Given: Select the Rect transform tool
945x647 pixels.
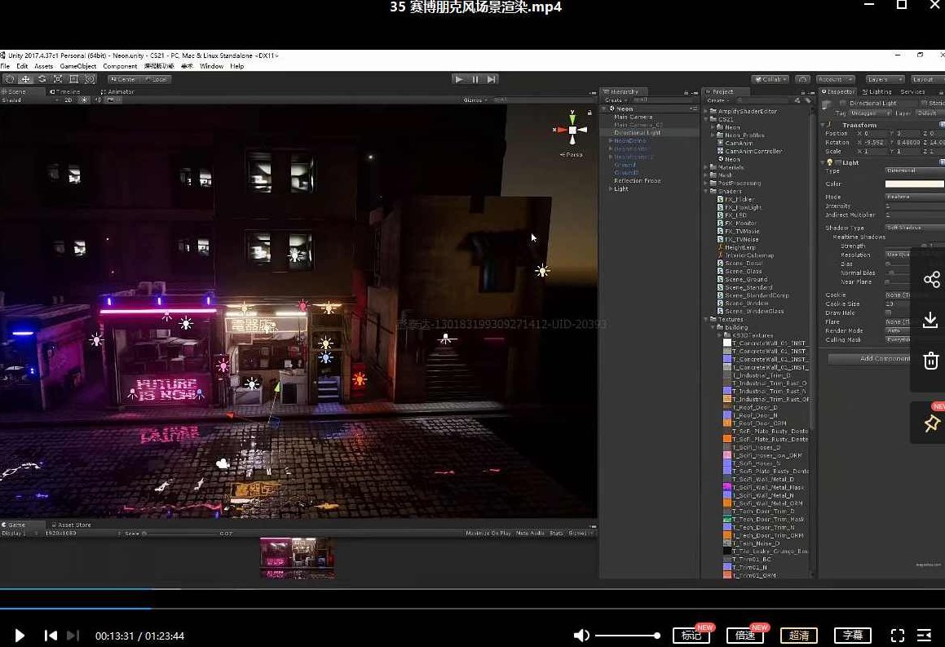Looking at the screenshot, I should 74,78.
